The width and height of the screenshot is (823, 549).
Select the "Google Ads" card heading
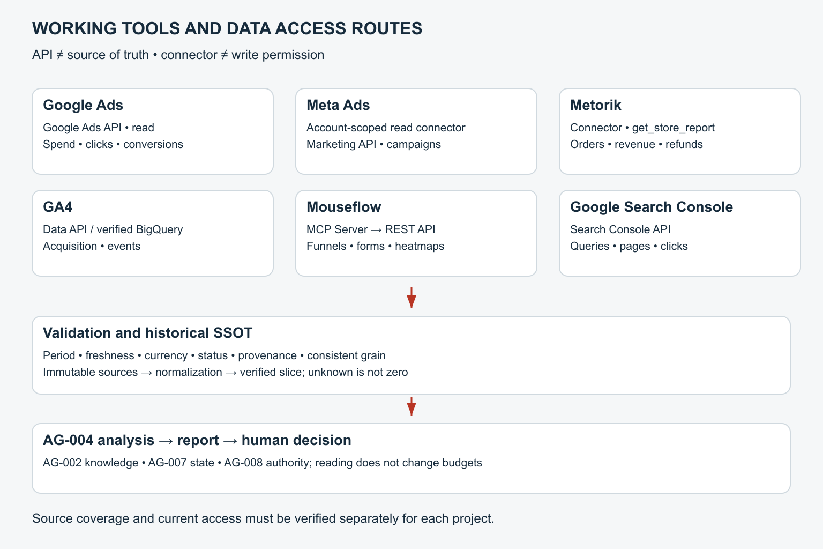(83, 105)
